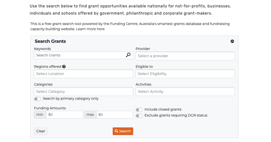Click the max funding amount field
The image size is (271, 142).
114,115
